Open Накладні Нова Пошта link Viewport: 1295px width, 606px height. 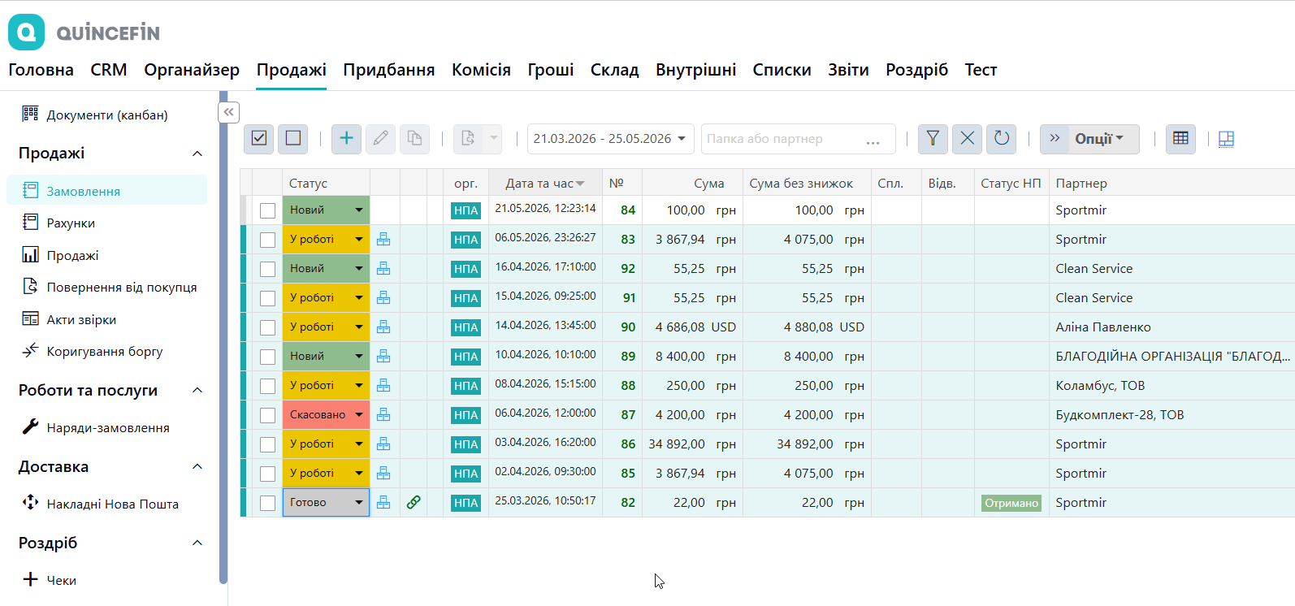click(x=112, y=504)
